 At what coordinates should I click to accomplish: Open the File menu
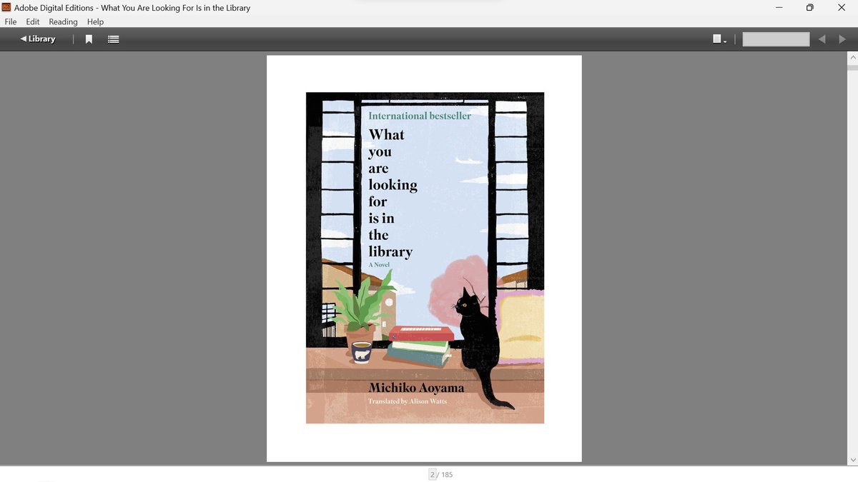point(11,21)
